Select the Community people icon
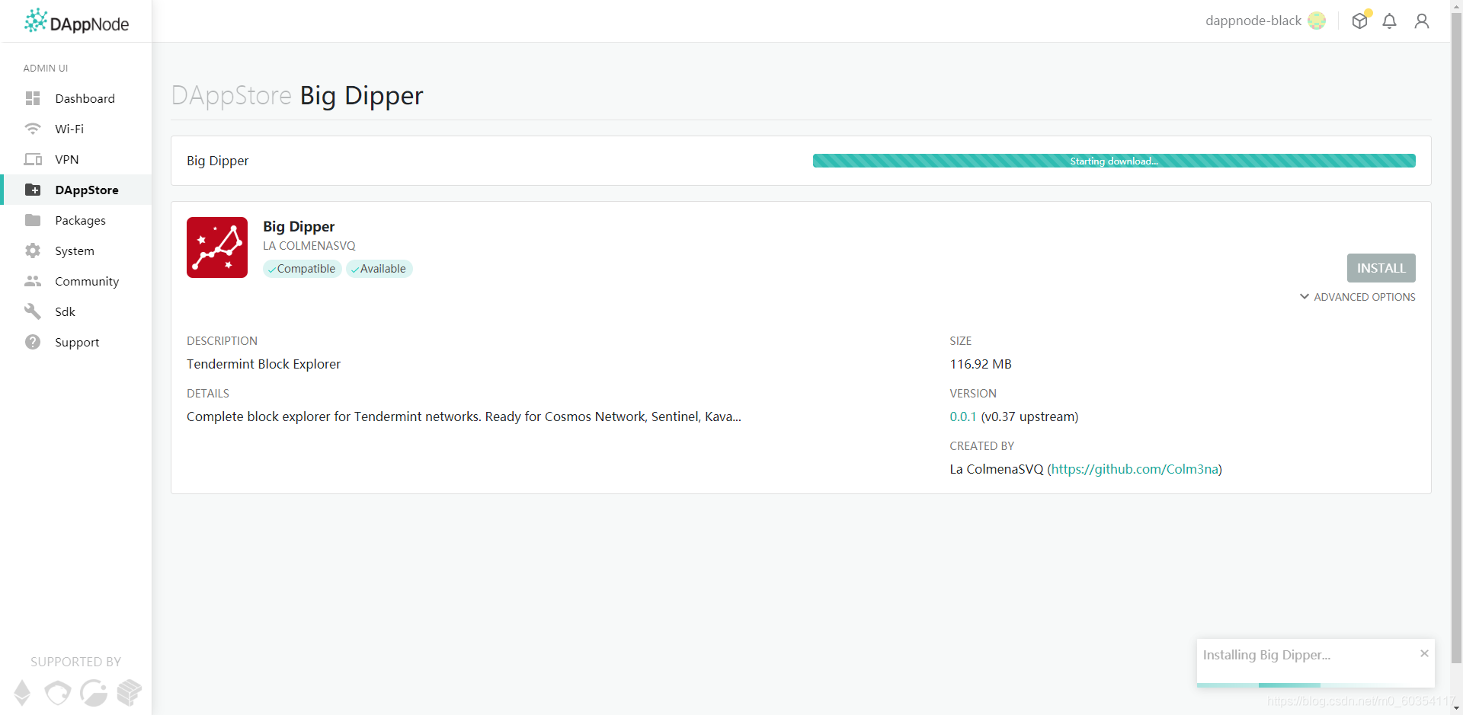The image size is (1463, 715). (x=33, y=281)
